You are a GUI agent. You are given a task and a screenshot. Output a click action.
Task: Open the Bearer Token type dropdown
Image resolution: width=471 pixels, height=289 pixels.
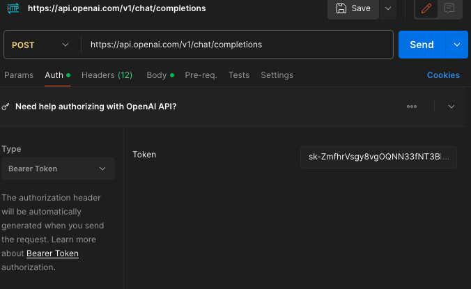coord(58,169)
